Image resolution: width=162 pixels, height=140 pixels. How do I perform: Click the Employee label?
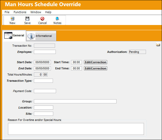[x=25, y=52]
